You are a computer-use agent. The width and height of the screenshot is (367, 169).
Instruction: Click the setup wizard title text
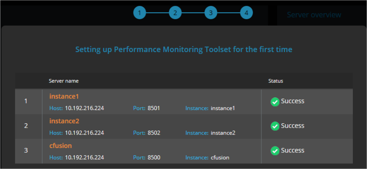pyautogui.click(x=184, y=50)
